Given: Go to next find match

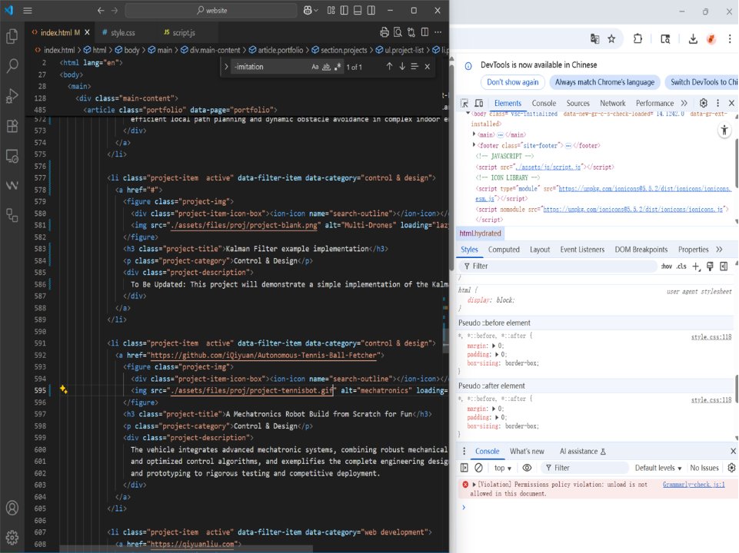Looking at the screenshot, I should 402,67.
